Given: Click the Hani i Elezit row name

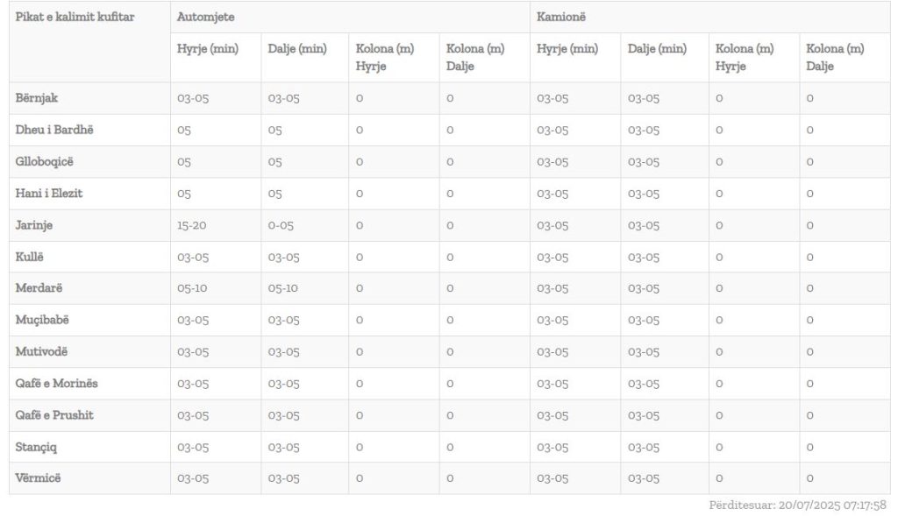Looking at the screenshot, I should click(x=49, y=194).
